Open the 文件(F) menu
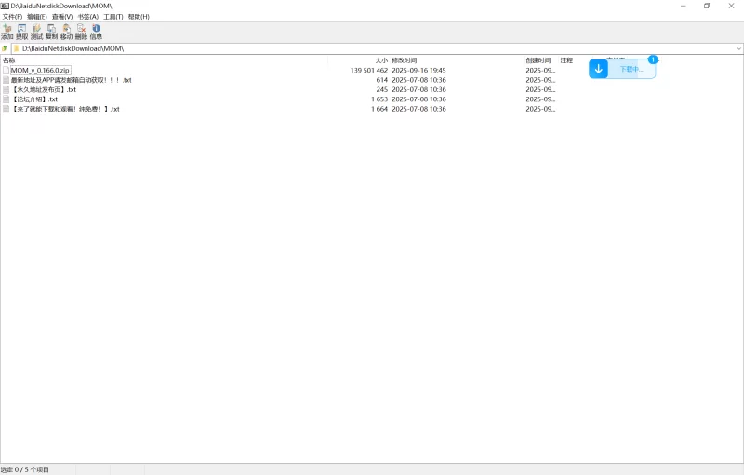 pos(12,17)
